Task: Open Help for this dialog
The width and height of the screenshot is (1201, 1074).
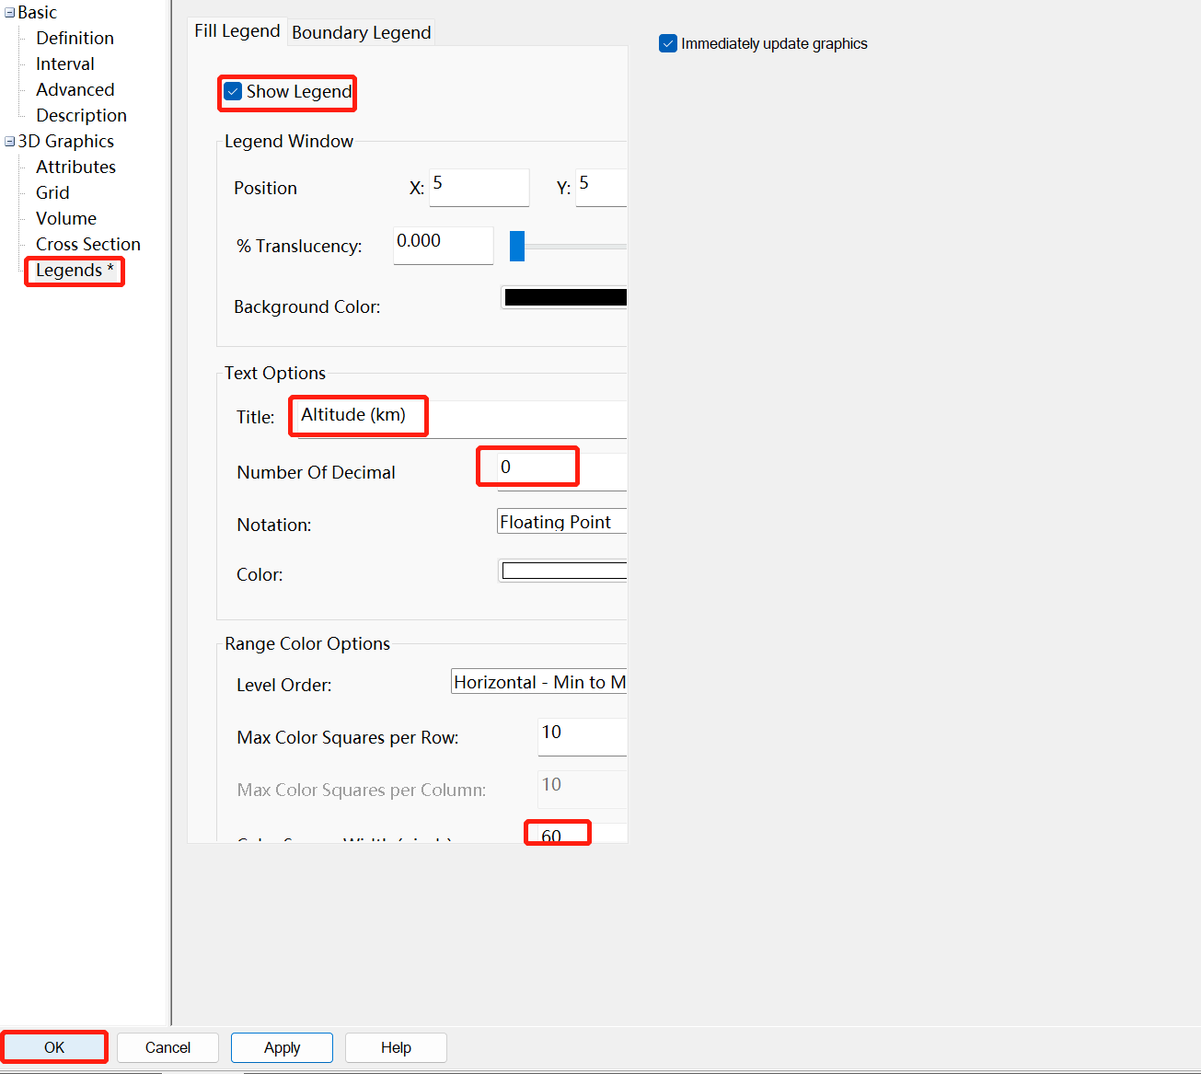Action: click(396, 1047)
